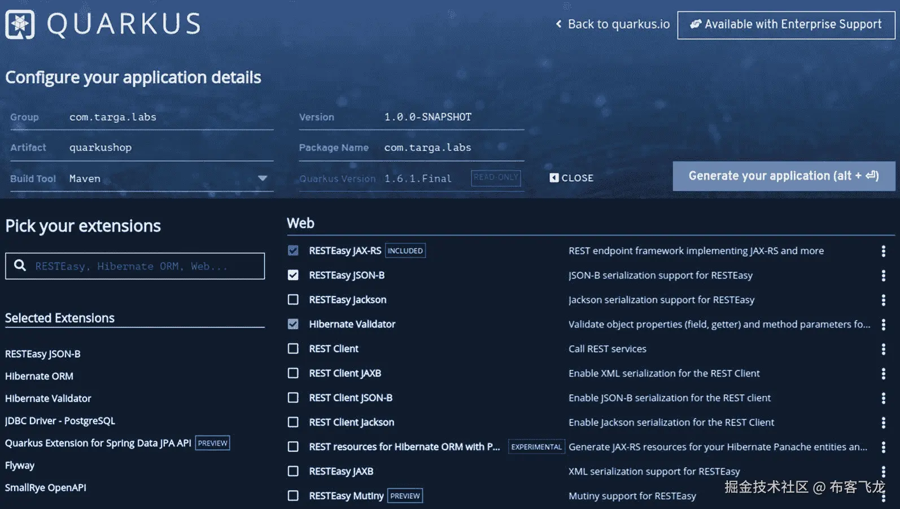Check the RESTEasy Jackson extension
This screenshot has height=509, width=900.
[293, 299]
